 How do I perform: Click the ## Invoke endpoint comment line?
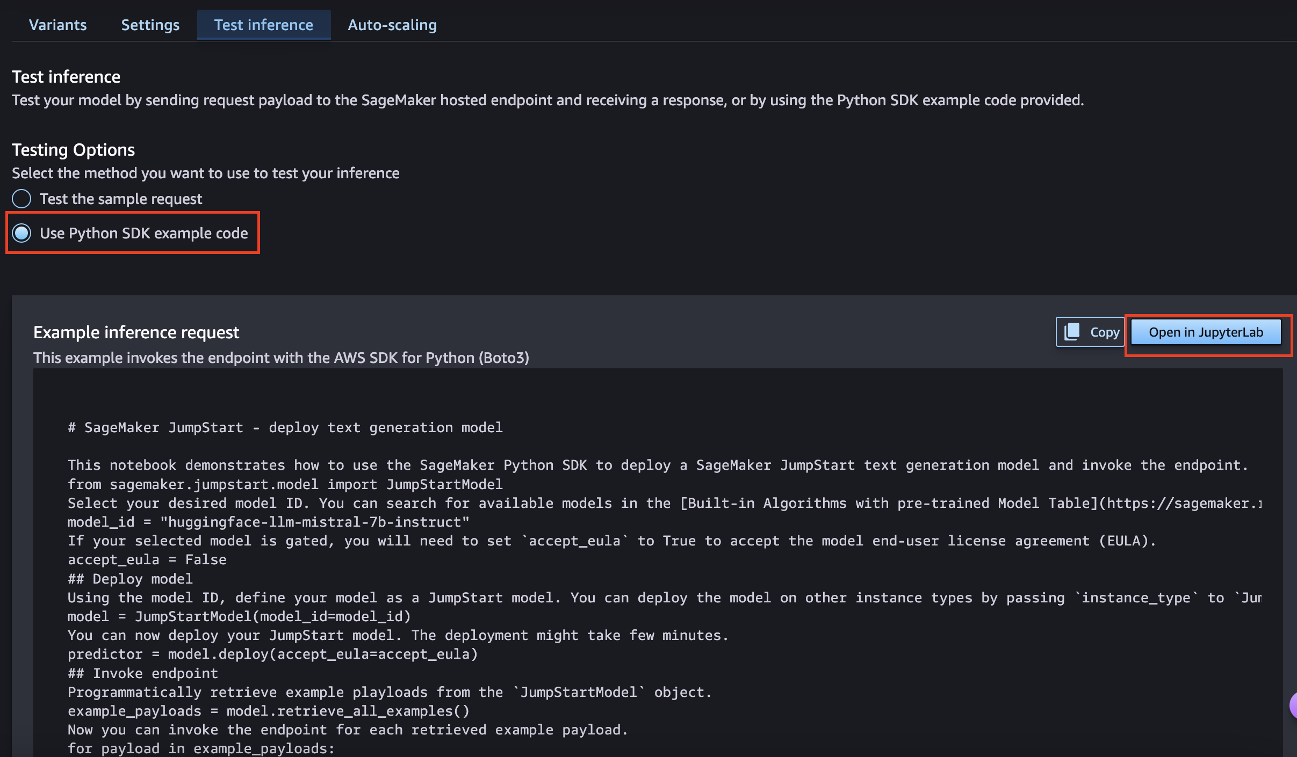(142, 673)
